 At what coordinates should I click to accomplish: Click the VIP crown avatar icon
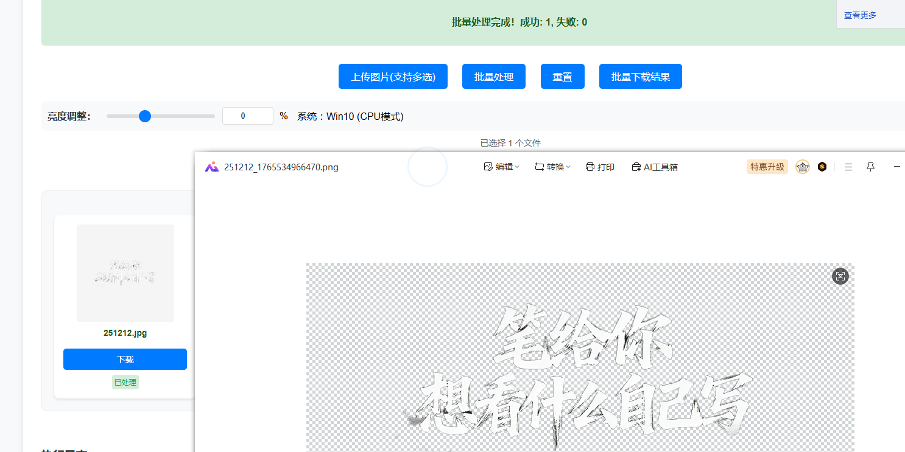coord(803,167)
